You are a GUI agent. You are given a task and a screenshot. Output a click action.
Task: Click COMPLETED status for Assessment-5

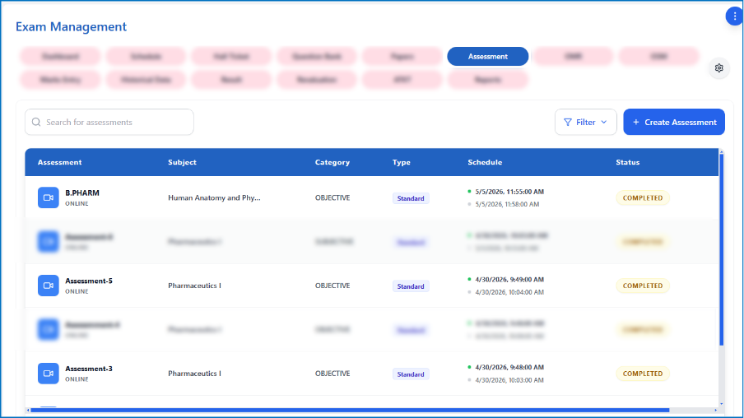[643, 286]
